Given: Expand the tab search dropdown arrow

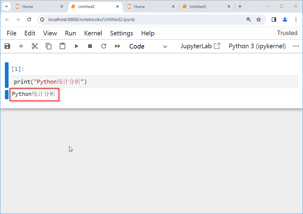Looking at the screenshot, I should (6, 6).
